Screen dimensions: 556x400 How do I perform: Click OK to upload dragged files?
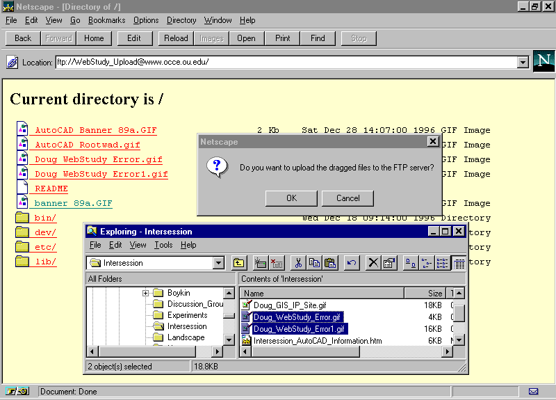291,198
